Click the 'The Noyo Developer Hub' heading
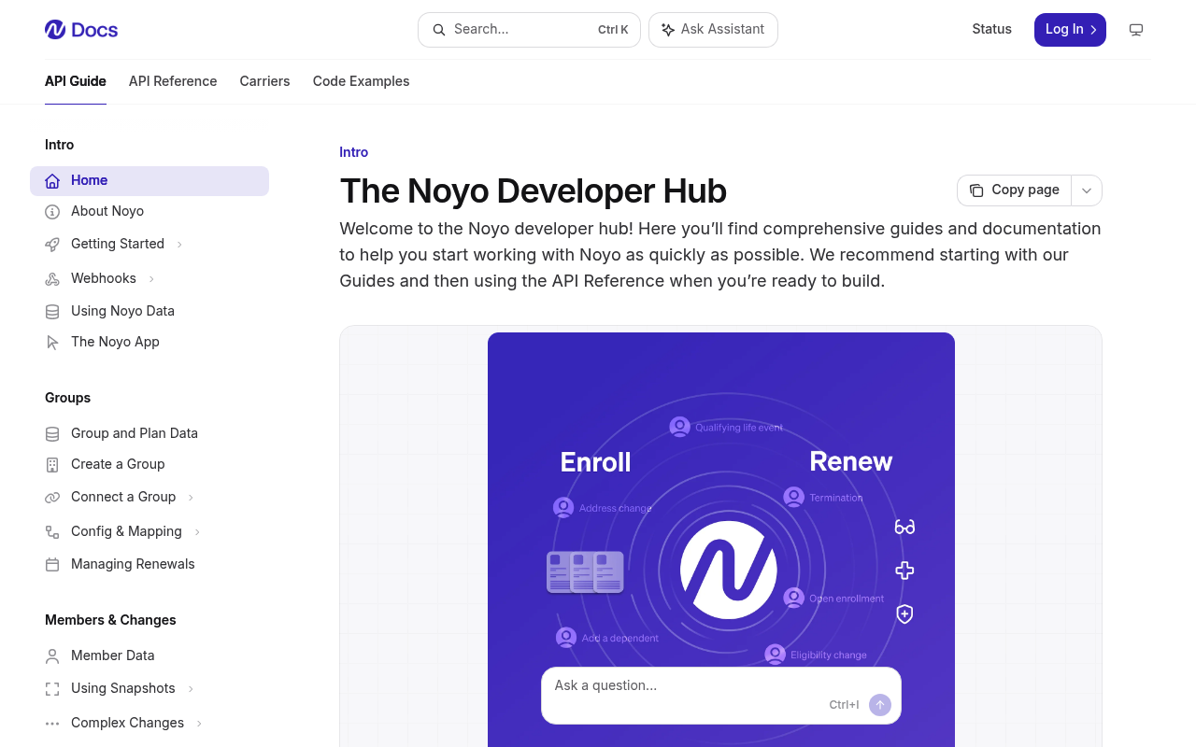The height and width of the screenshot is (747, 1196). pyautogui.click(x=534, y=190)
